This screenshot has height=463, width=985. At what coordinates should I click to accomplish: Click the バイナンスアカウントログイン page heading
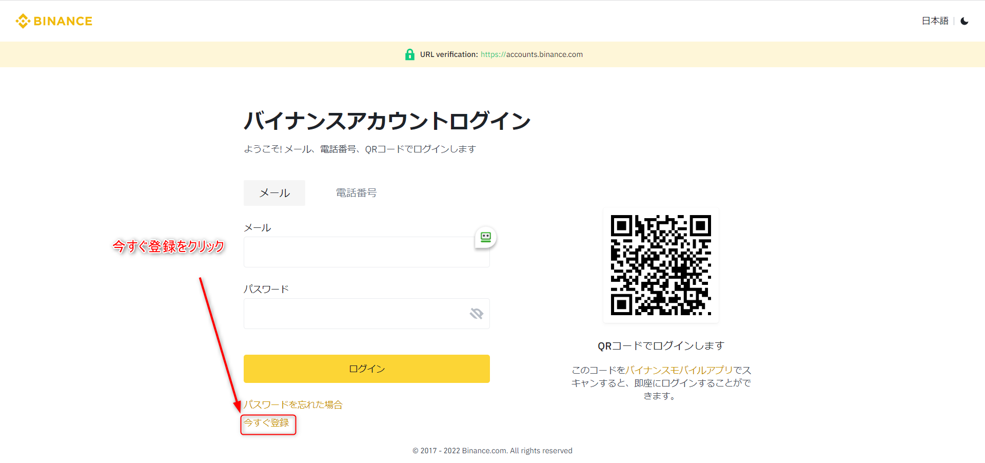point(387,121)
